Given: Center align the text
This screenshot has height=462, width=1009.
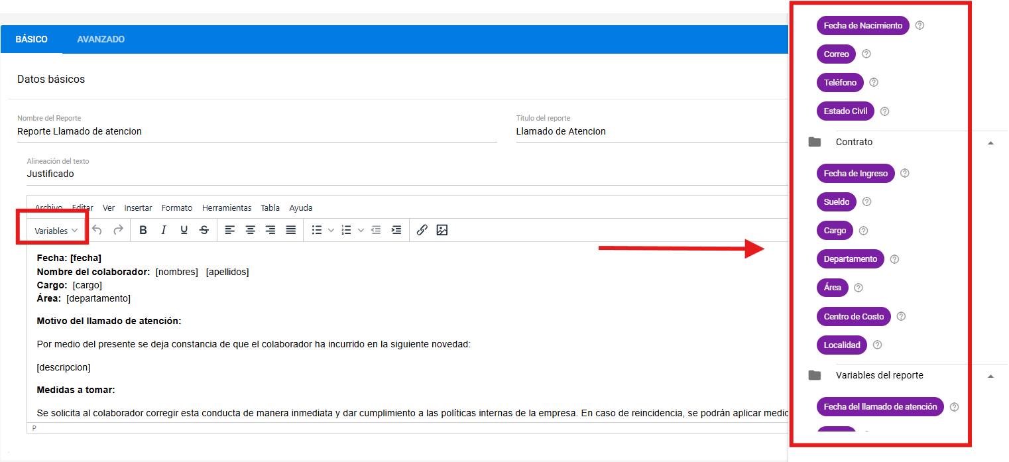Looking at the screenshot, I should pyautogui.click(x=251, y=230).
